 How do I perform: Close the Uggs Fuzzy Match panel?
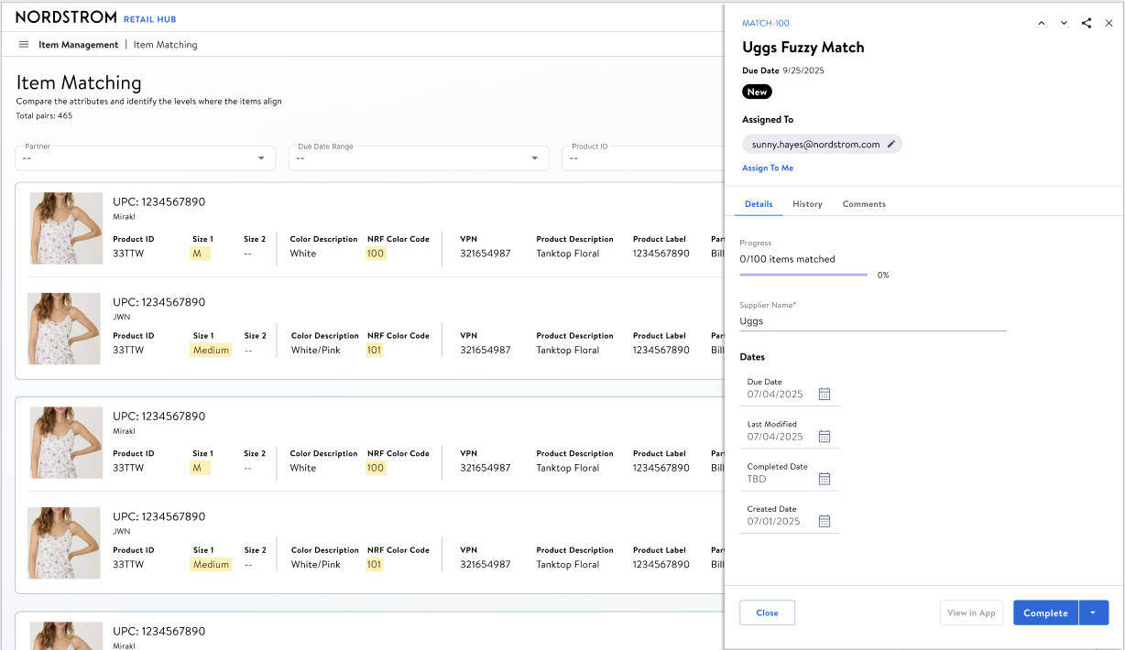(x=1109, y=23)
